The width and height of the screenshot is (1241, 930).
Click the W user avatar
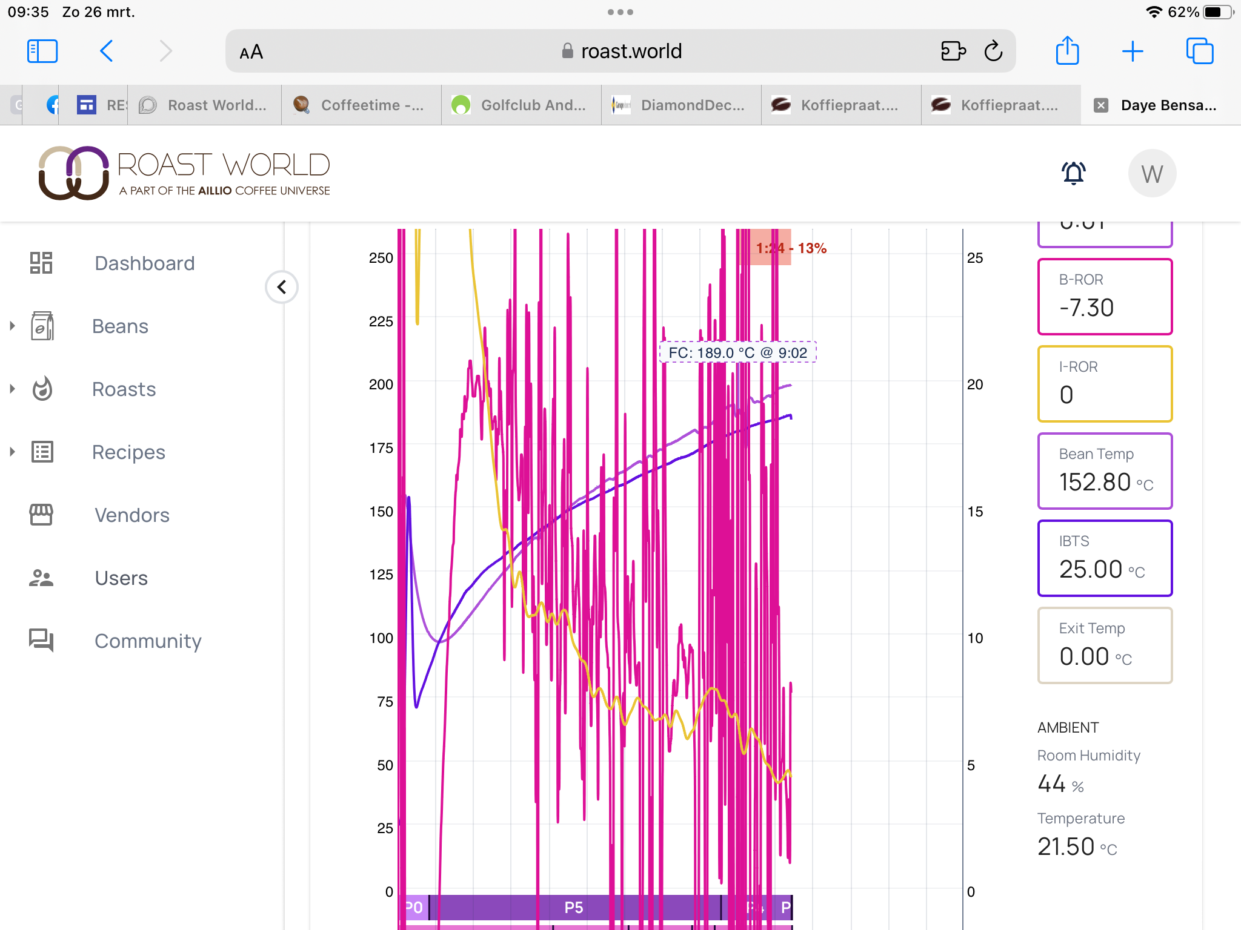[1151, 174]
